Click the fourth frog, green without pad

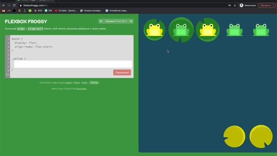click(235, 30)
